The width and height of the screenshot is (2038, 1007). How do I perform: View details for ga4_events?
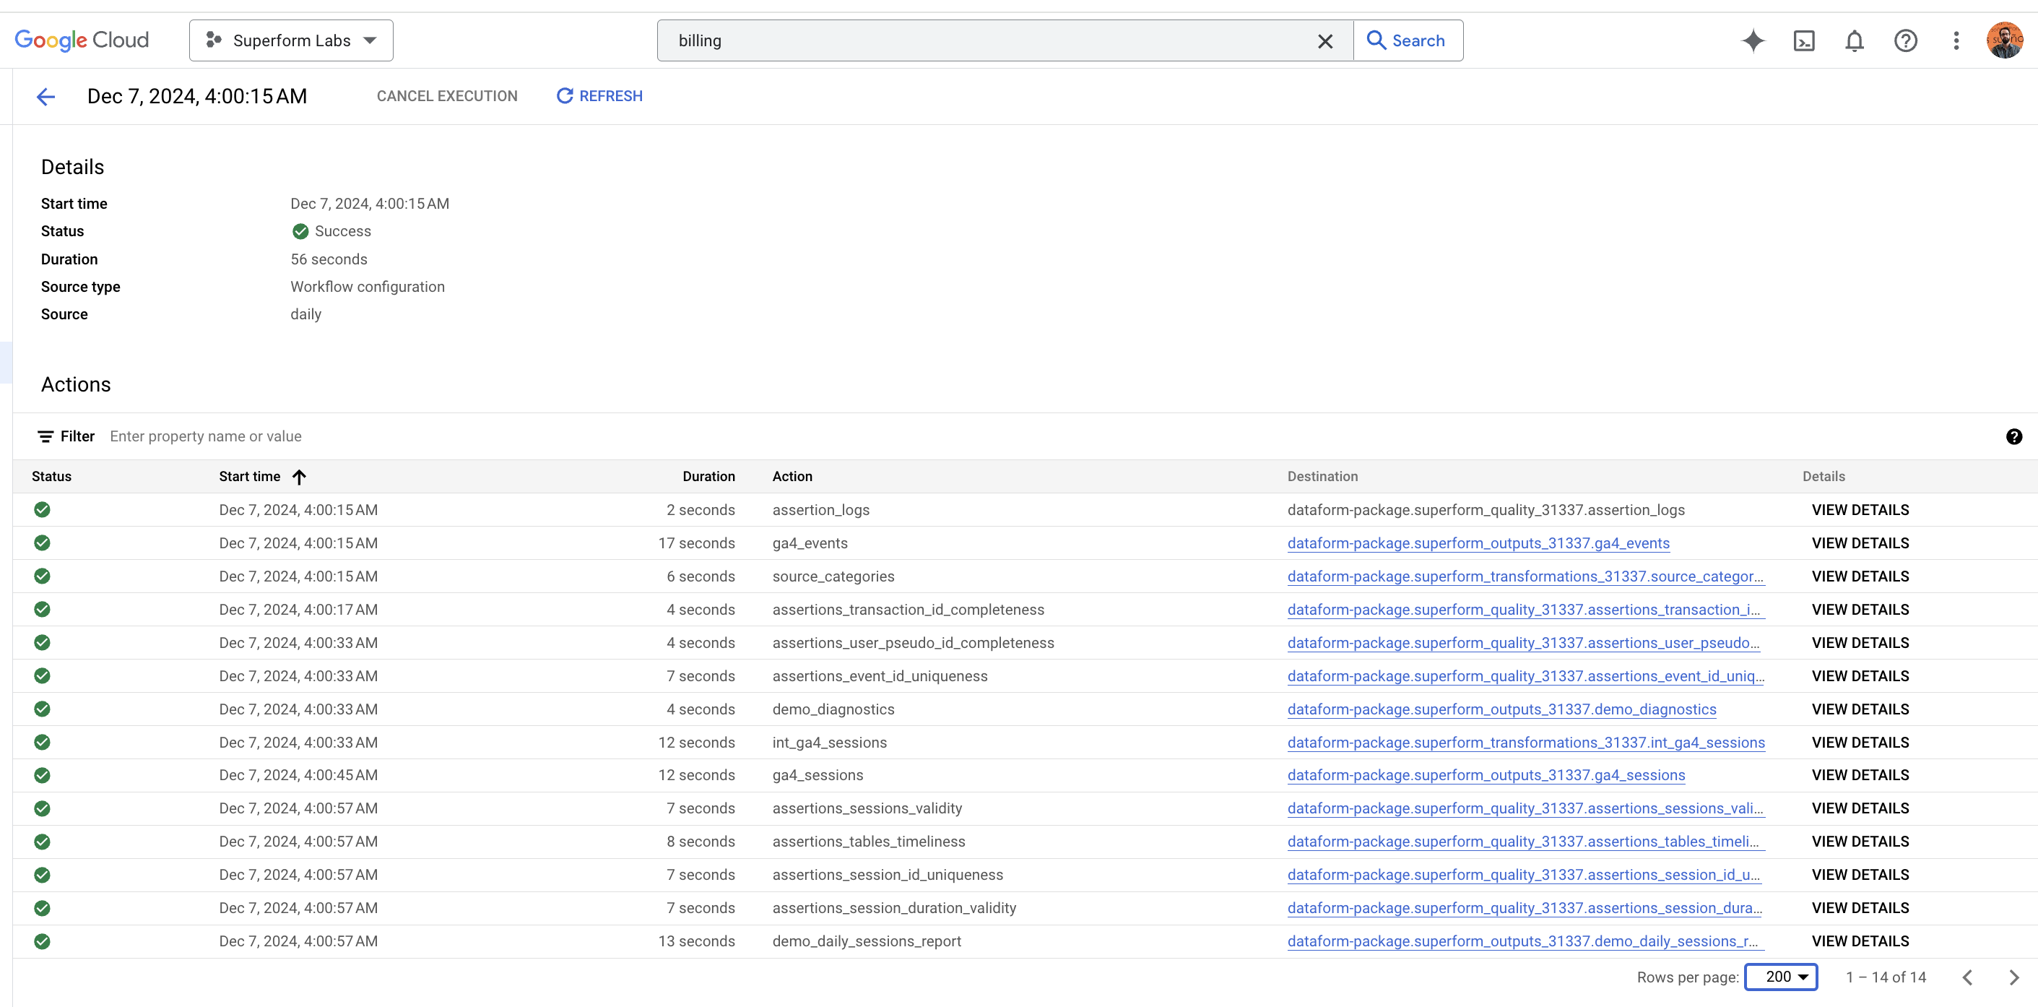(1860, 543)
